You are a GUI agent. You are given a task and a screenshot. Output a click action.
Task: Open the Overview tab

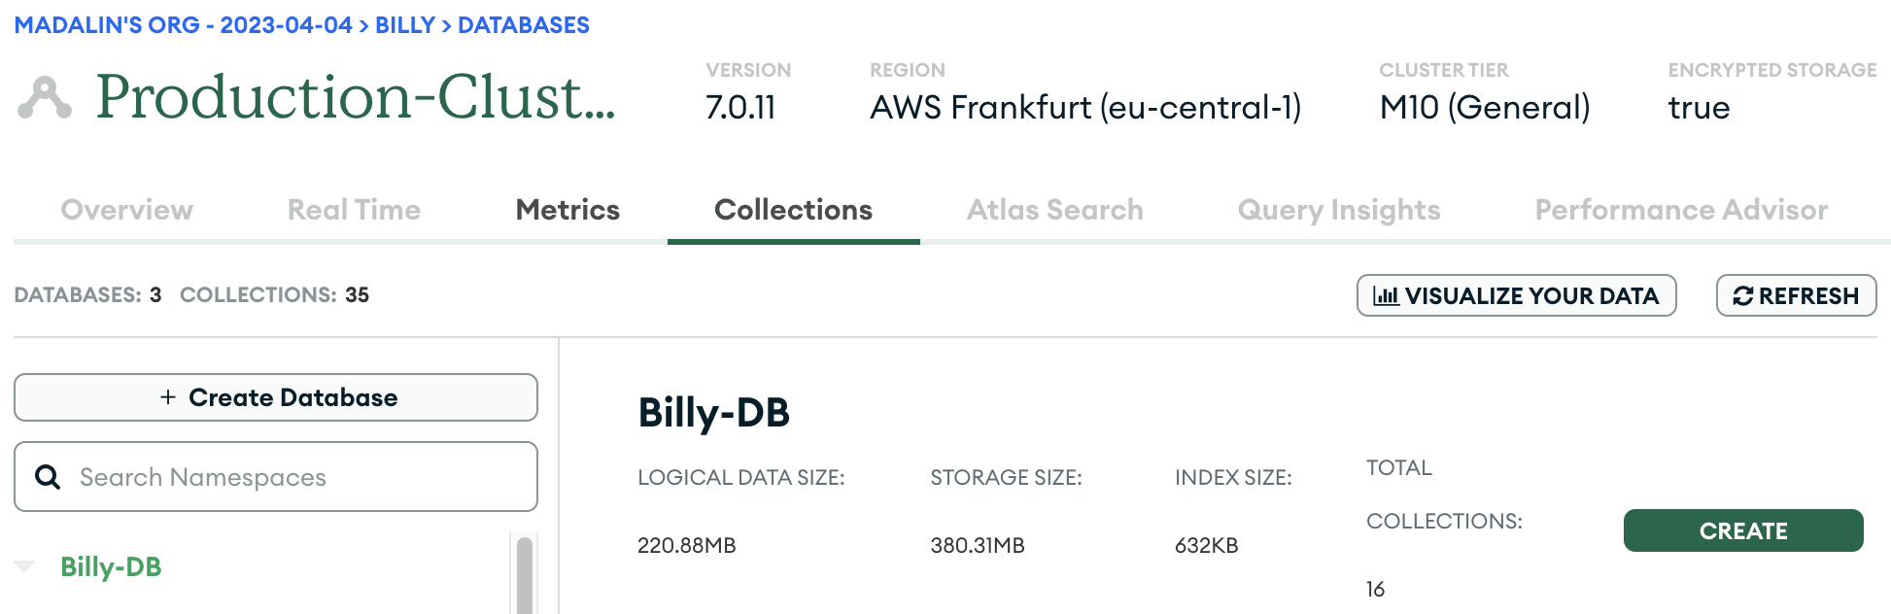tap(126, 210)
